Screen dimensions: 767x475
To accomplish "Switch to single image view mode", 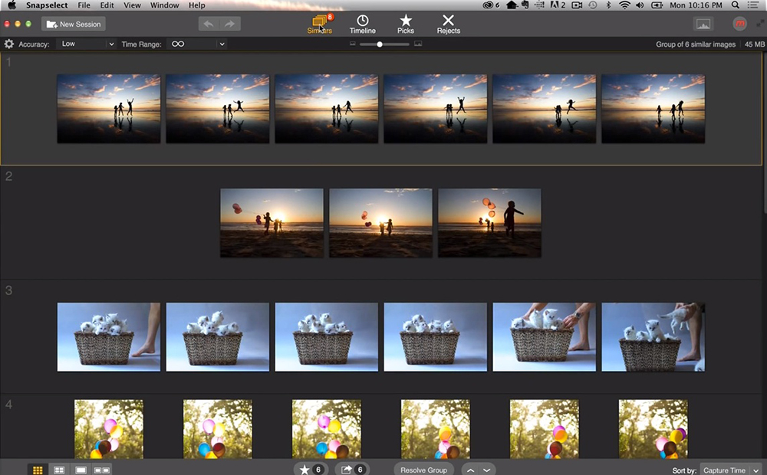I will tap(81, 470).
